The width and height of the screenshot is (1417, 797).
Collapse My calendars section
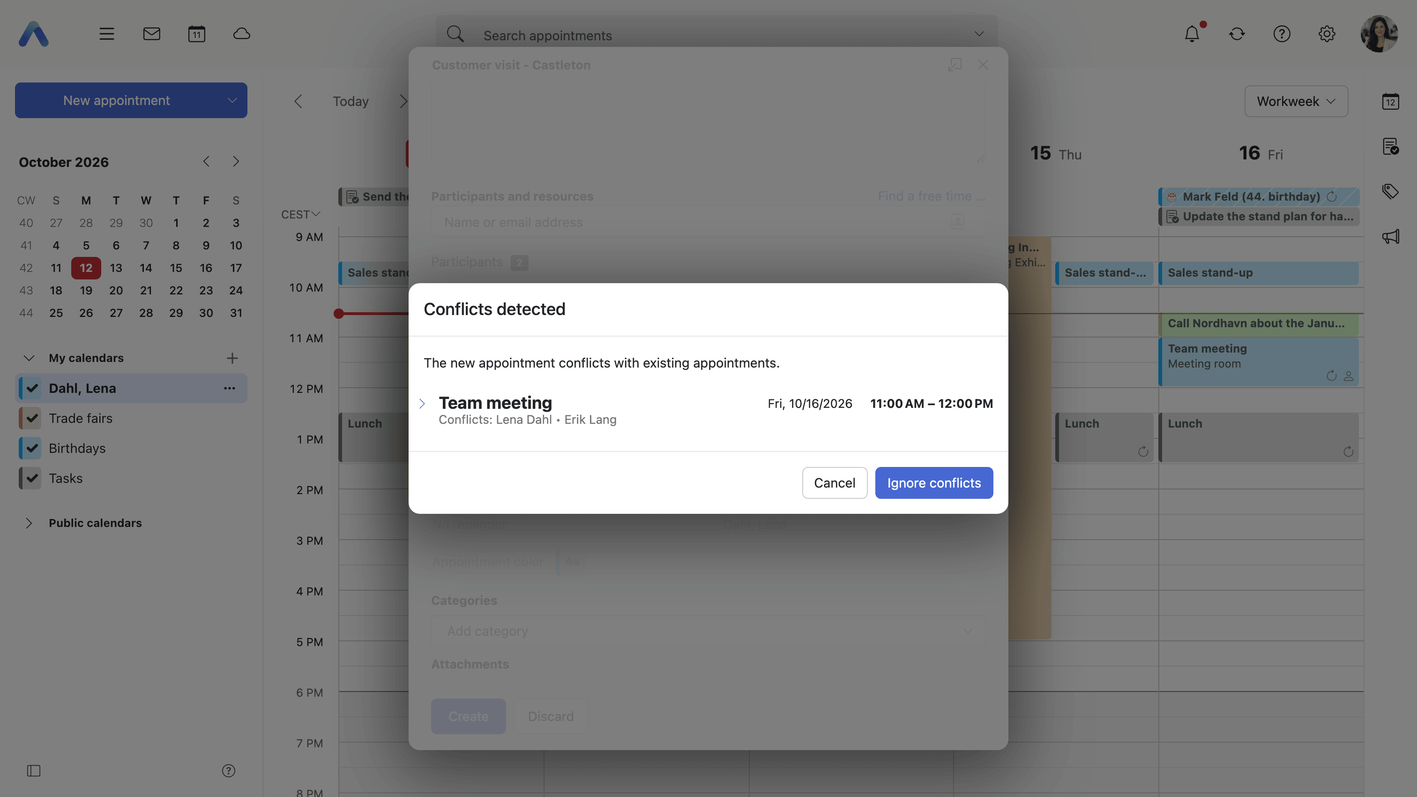29,358
